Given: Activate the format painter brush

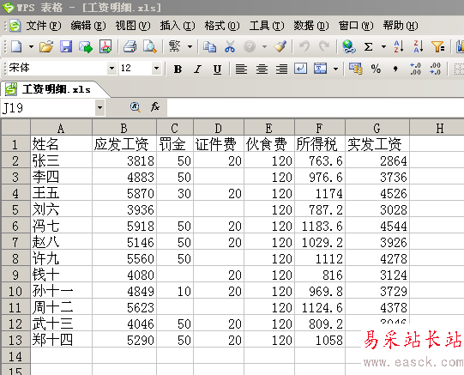Looking at the screenshot, I should pyautogui.click(x=280, y=46).
